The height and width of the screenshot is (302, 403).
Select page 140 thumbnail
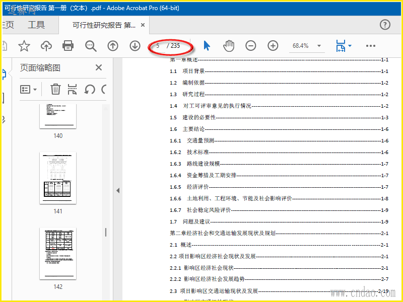[x=58, y=116]
